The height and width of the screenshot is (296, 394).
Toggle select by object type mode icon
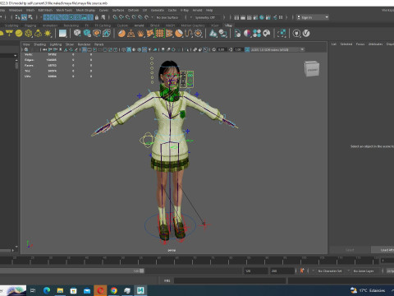(24, 17)
